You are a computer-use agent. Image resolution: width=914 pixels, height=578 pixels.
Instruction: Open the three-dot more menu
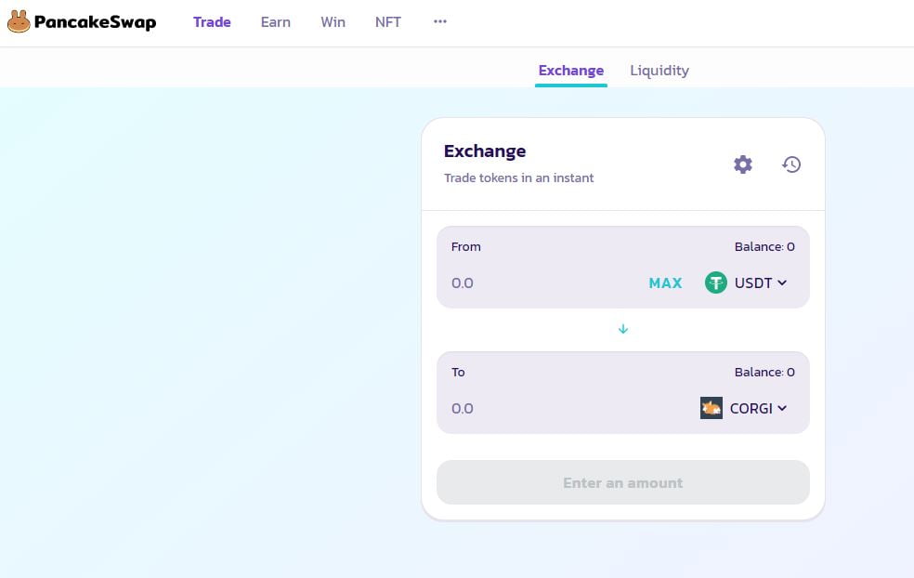(x=440, y=21)
